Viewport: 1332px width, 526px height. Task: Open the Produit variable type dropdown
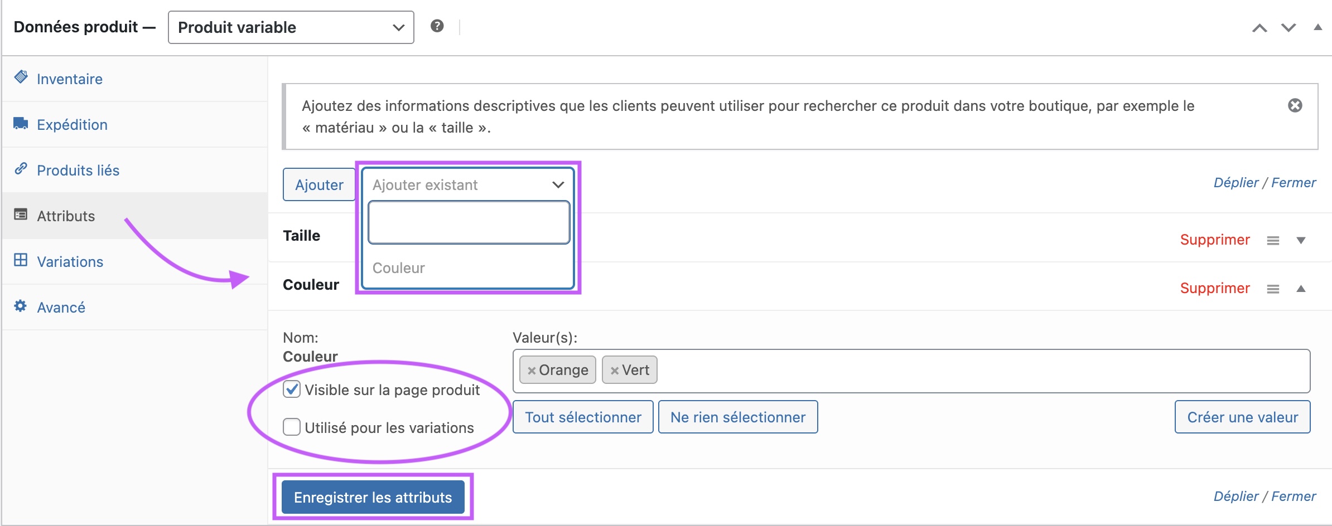point(291,27)
